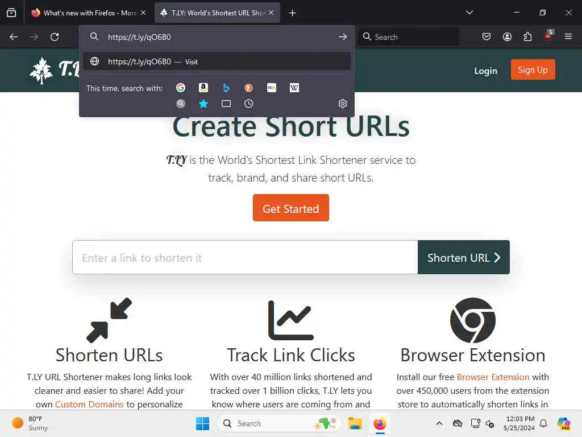Open the Extensions puzzle icon
This screenshot has width=582, height=437.
(x=527, y=37)
